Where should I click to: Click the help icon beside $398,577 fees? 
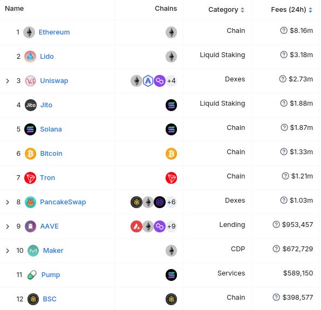click(276, 297)
